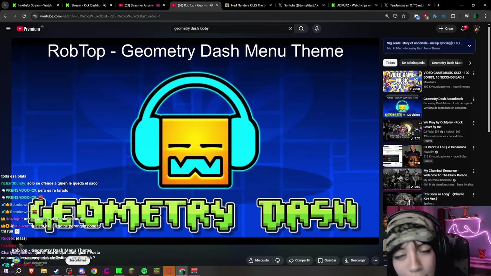Open My Chemical Romance Black Parade thumbnail
The width and height of the screenshot is (491, 276).
click(402, 179)
